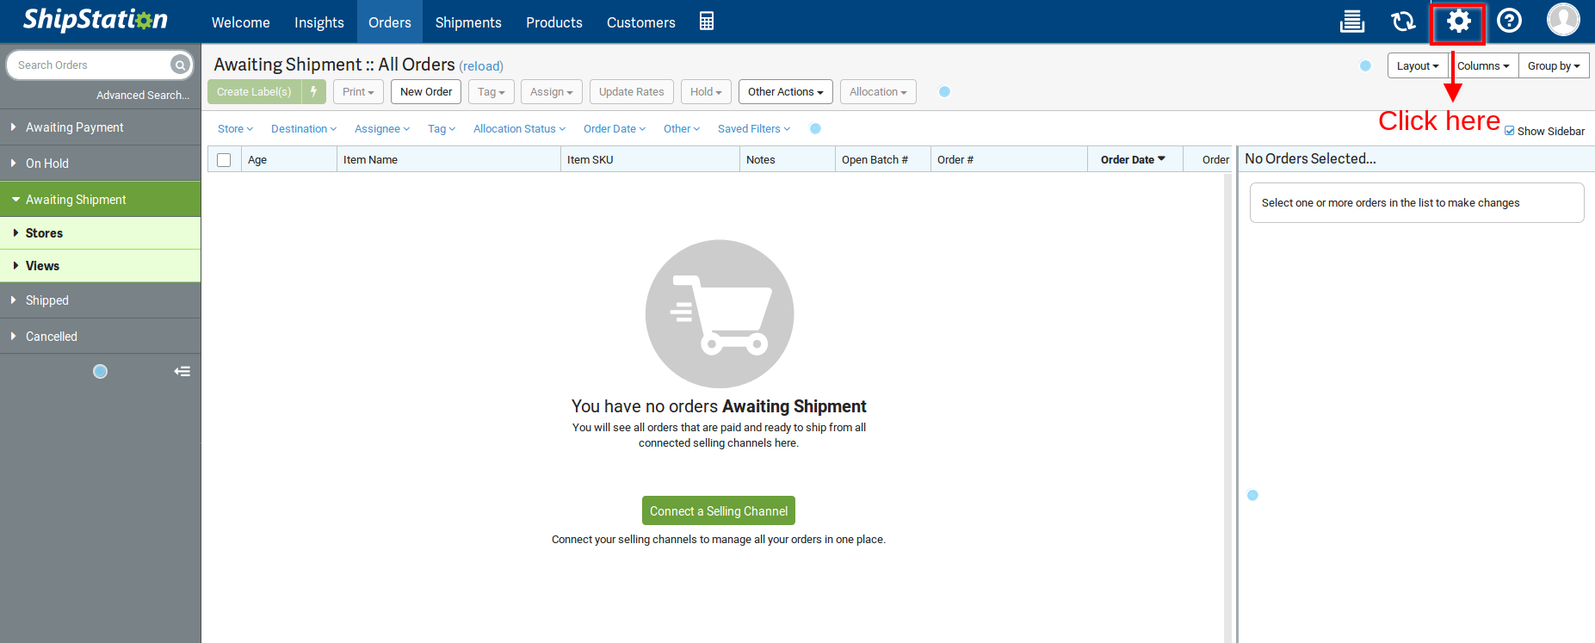Image resolution: width=1595 pixels, height=643 pixels.
Task: Open the help question mark icon
Action: [1509, 22]
